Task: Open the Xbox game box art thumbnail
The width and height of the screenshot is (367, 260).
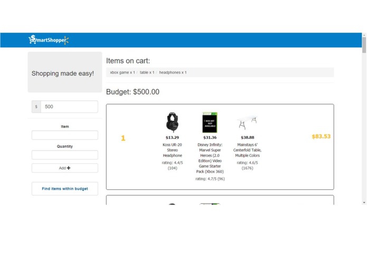Action: [210, 123]
